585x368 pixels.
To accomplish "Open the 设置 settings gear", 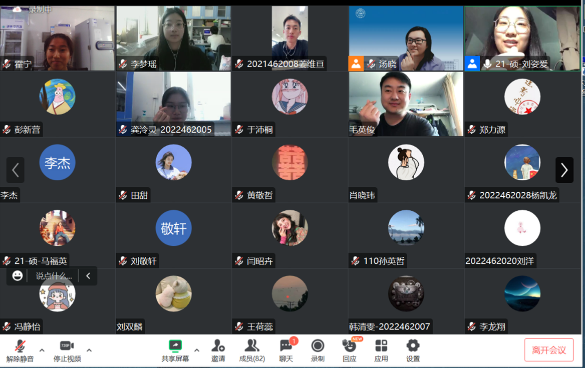I will tap(413, 350).
